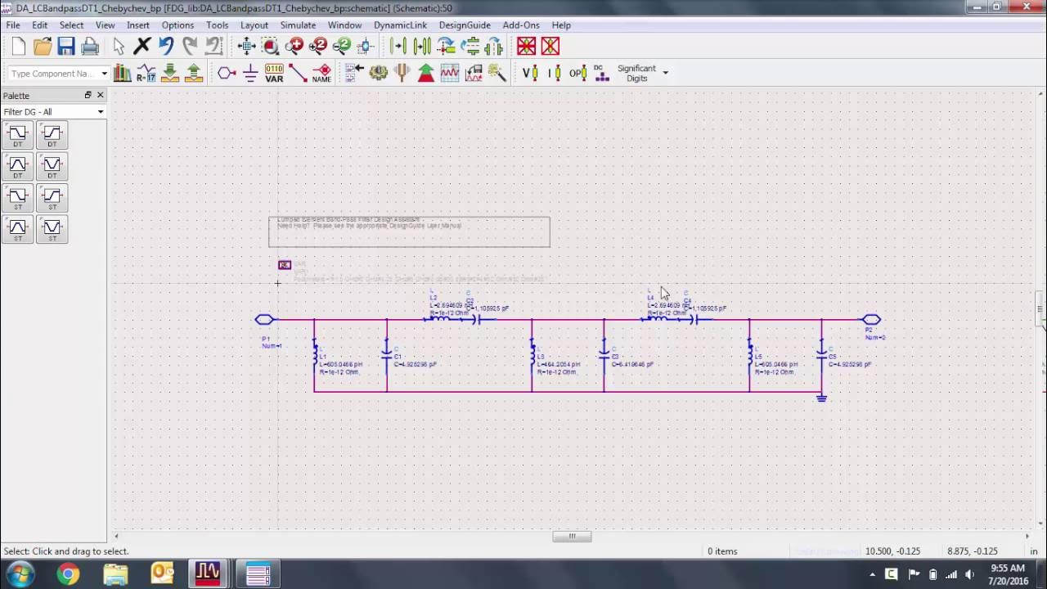This screenshot has height=589, width=1047.
Task: Open the Windows Start menu
Action: (x=20, y=574)
